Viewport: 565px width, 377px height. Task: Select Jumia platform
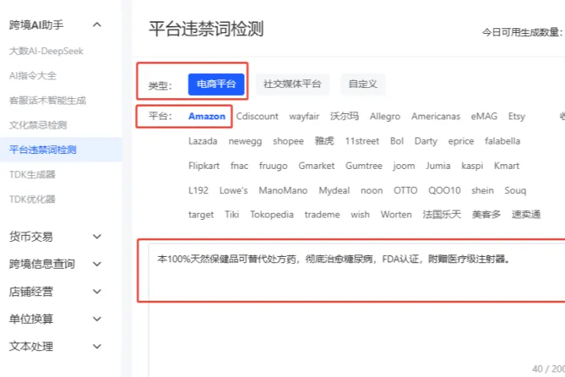point(438,166)
